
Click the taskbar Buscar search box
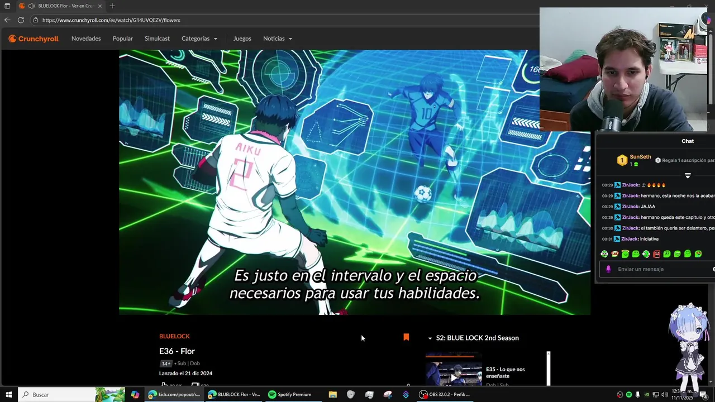71,395
